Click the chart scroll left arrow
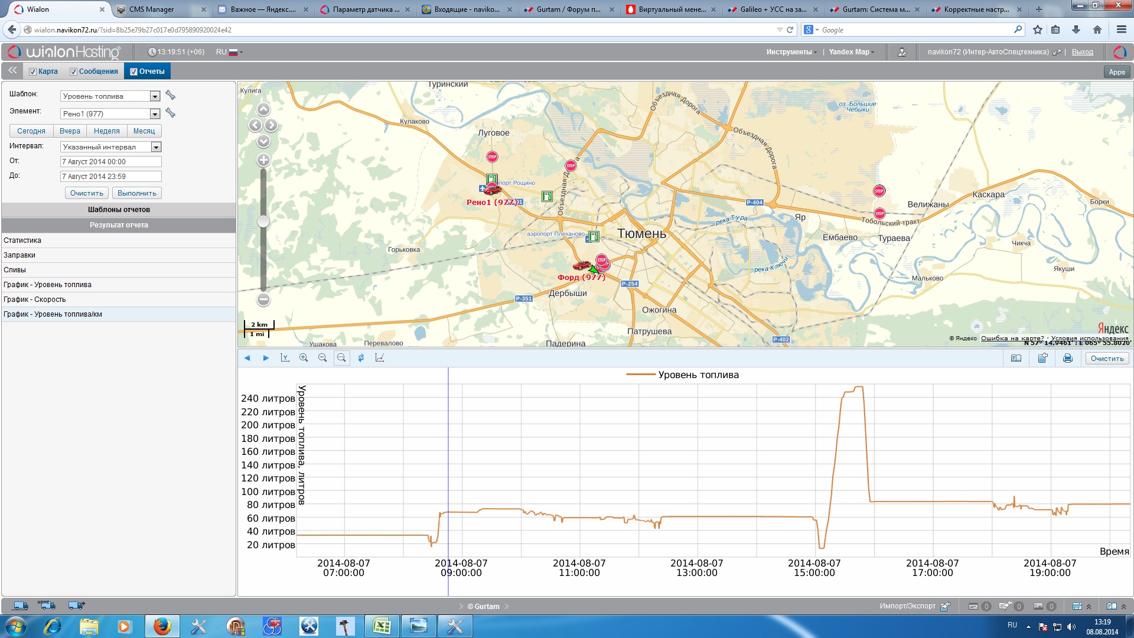Screen dimensions: 1134x638 click(x=247, y=358)
